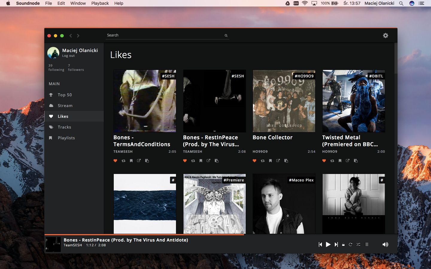Open Playlists in the sidebar
Screen dimensions: 431x269
click(74, 138)
